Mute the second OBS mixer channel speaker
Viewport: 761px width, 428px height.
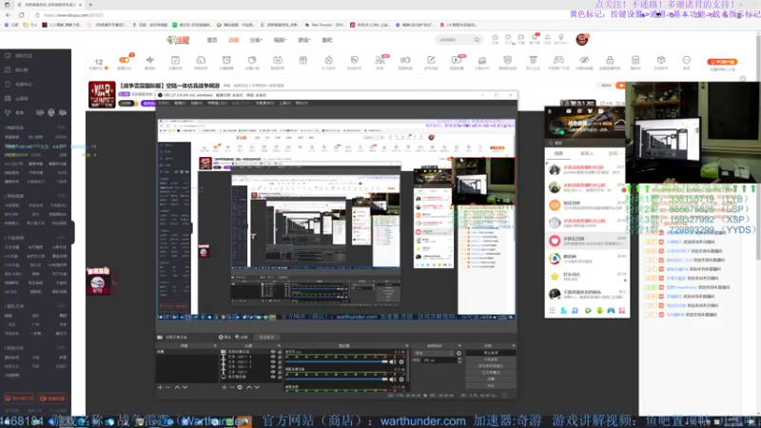393,379
